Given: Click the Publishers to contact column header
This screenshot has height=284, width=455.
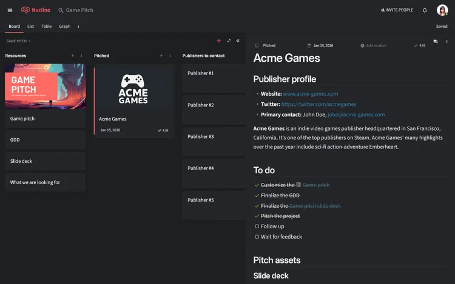Looking at the screenshot, I should (x=203, y=56).
